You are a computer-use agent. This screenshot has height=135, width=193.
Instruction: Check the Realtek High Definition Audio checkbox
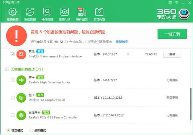13,80
